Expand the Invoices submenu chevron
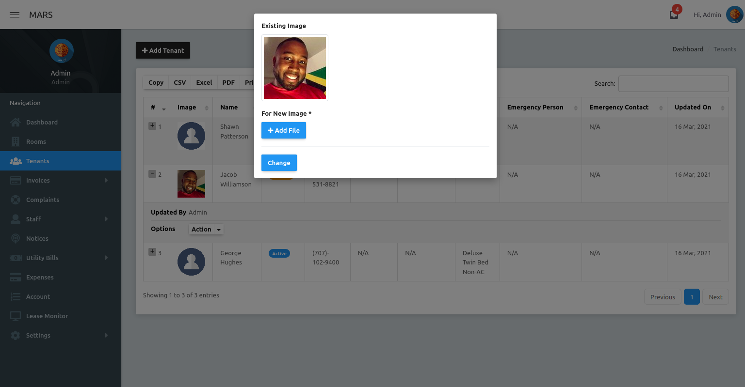Screen dimensions: 745x387 point(106,180)
